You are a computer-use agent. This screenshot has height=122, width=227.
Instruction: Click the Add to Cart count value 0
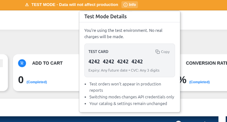click(21, 80)
